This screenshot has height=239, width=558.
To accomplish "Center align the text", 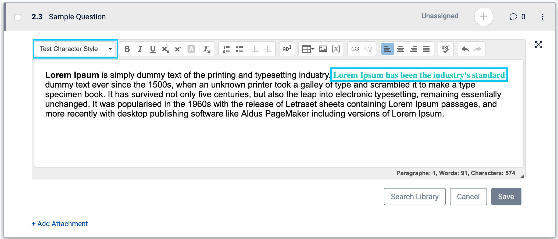I will (x=400, y=49).
